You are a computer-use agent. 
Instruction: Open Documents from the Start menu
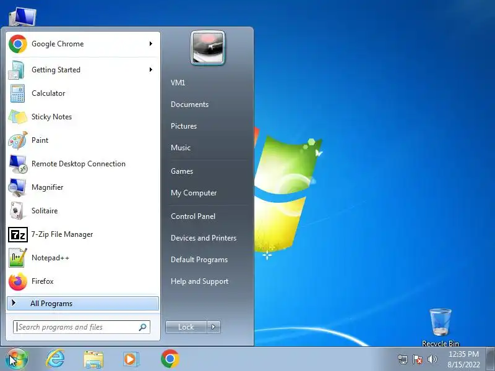(189, 104)
